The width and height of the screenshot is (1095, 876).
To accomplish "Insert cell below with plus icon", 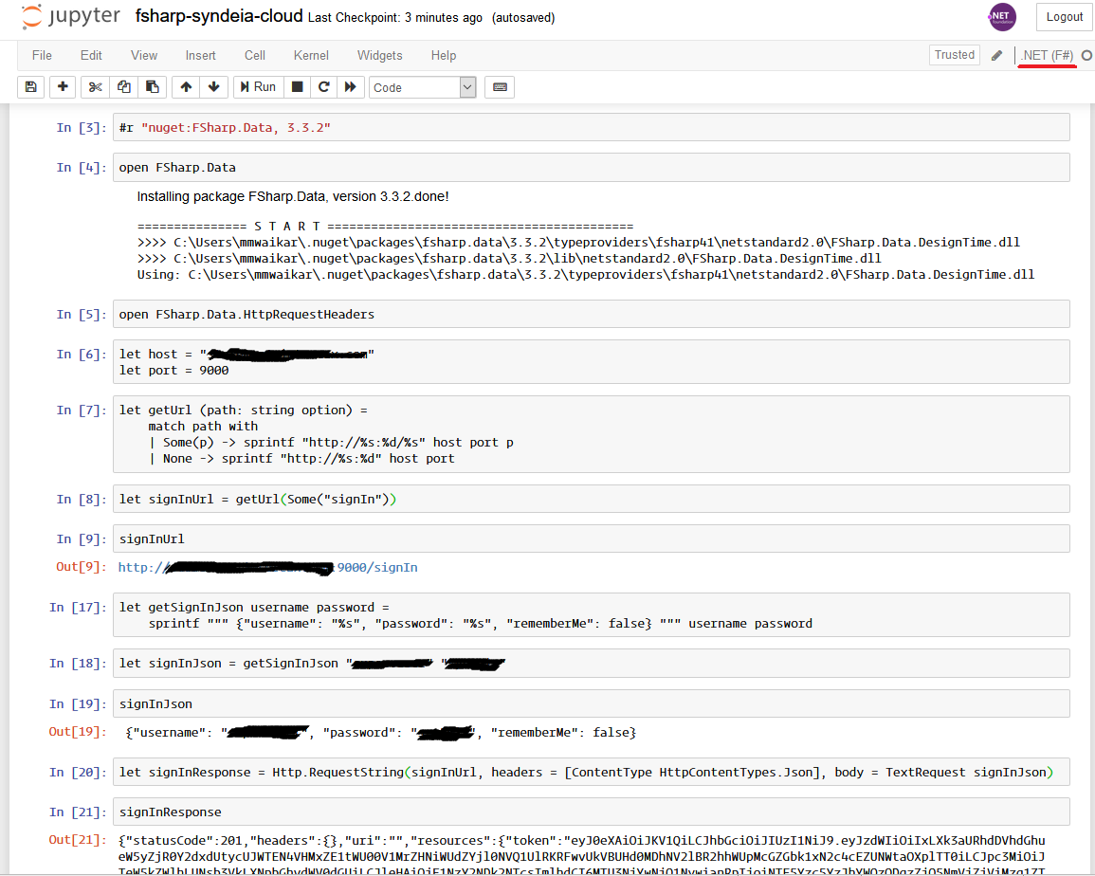I will coord(63,87).
